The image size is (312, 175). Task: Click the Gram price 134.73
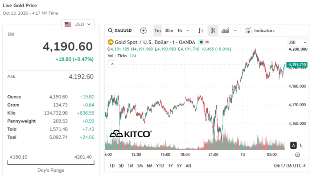point(60,105)
